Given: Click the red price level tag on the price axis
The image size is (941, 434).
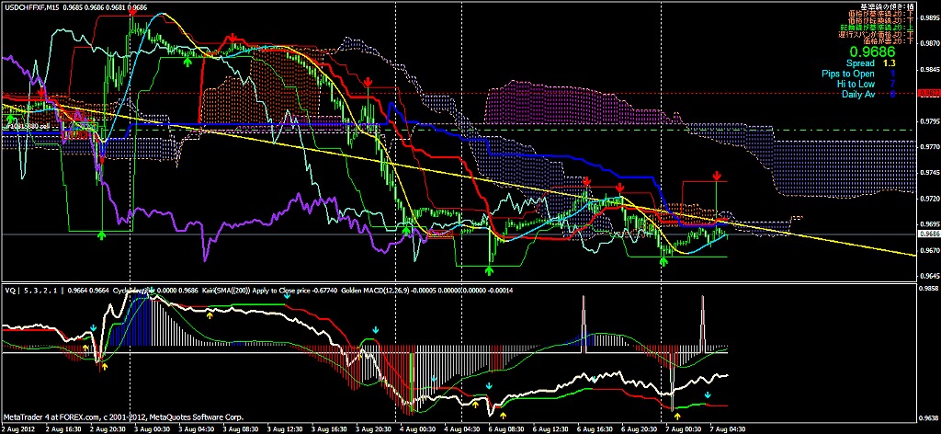Looking at the screenshot, I should click(x=929, y=93).
